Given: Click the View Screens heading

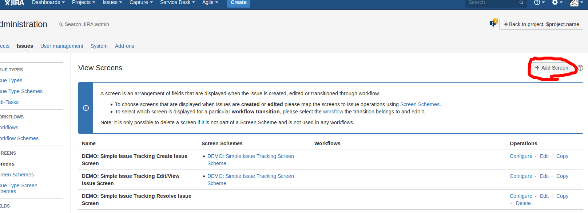Looking at the screenshot, I should [100, 68].
